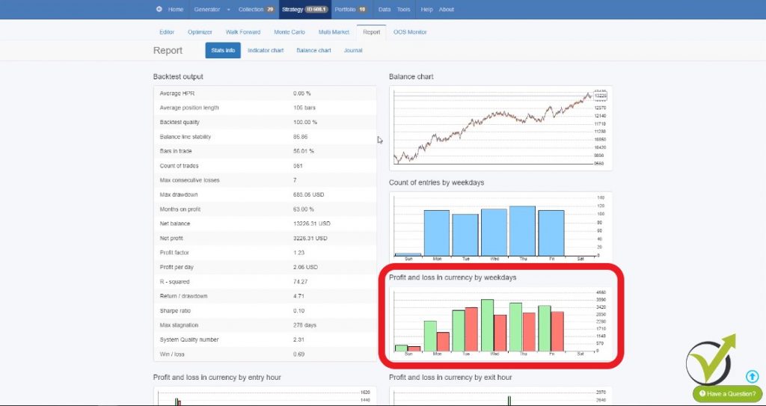Switch to the Optimizer tab

(x=200, y=31)
